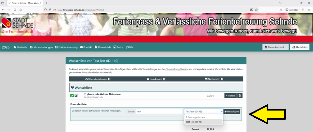313x132 pixels.
Task: Open Veranstaltungen in navigation bar
Action: 41,47
